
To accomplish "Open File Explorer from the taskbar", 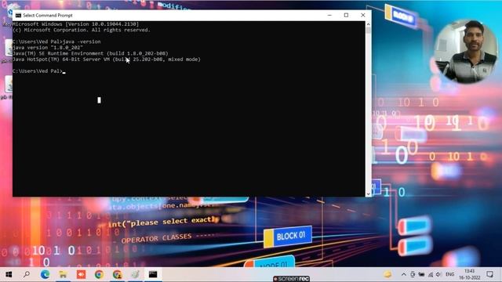I will coord(63,274).
